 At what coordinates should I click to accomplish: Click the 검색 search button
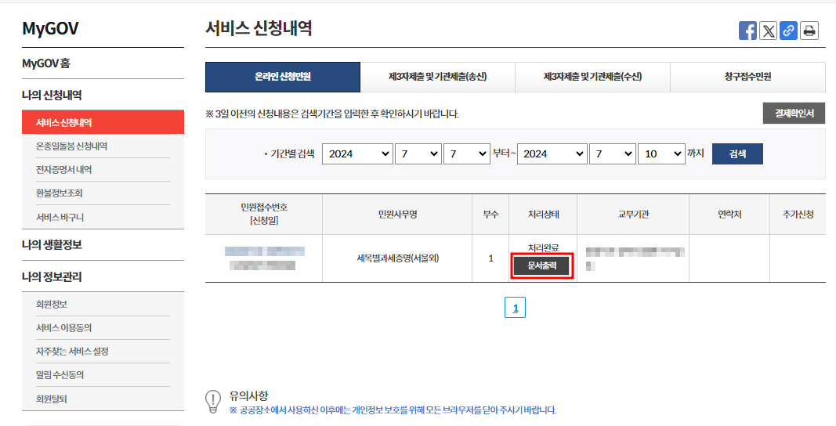pyautogui.click(x=737, y=153)
